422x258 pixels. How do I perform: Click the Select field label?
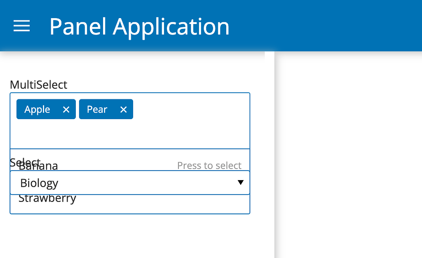pyautogui.click(x=25, y=162)
